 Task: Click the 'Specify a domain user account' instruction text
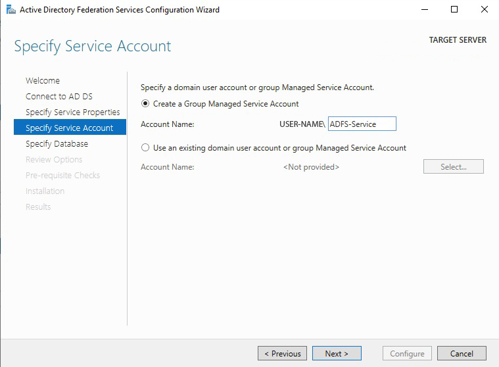(257, 87)
